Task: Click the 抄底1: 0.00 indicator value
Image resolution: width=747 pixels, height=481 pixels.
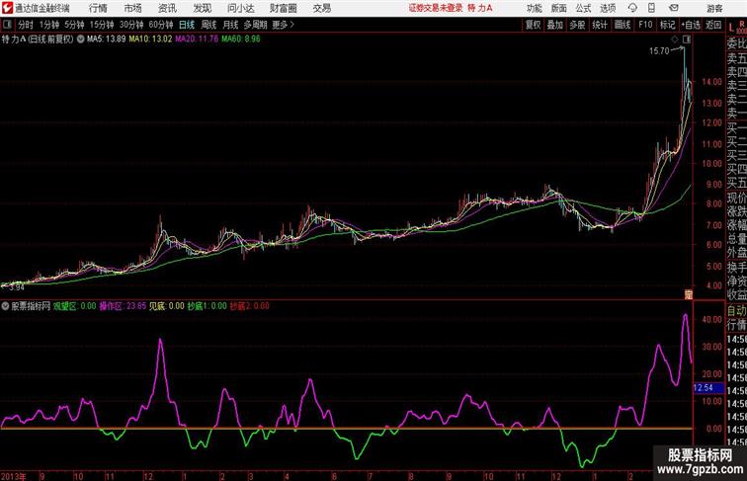Action: [207, 306]
